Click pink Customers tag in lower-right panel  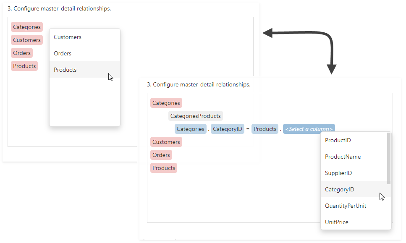point(166,142)
